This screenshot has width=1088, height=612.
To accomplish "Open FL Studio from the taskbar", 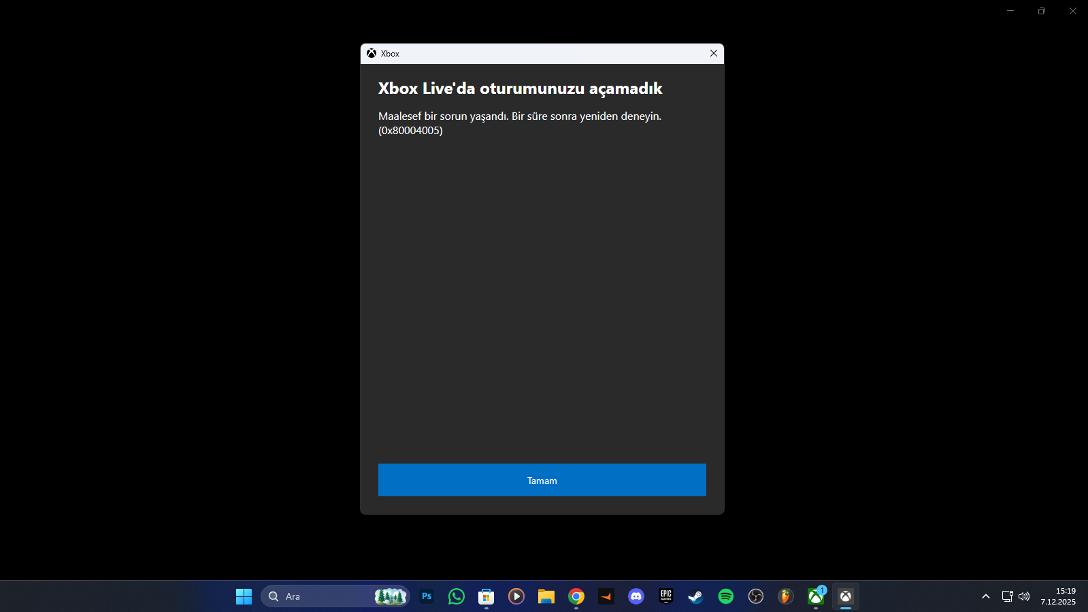I will [x=786, y=596].
